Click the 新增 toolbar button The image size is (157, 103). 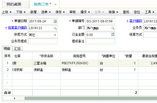point(33,12)
